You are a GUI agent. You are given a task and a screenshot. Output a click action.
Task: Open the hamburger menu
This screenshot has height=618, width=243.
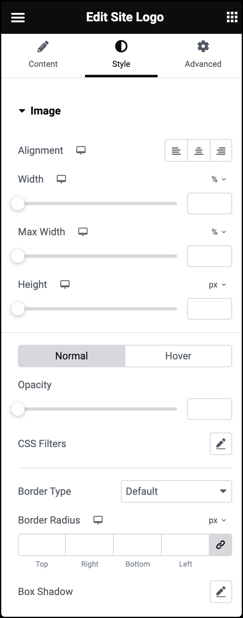18,17
